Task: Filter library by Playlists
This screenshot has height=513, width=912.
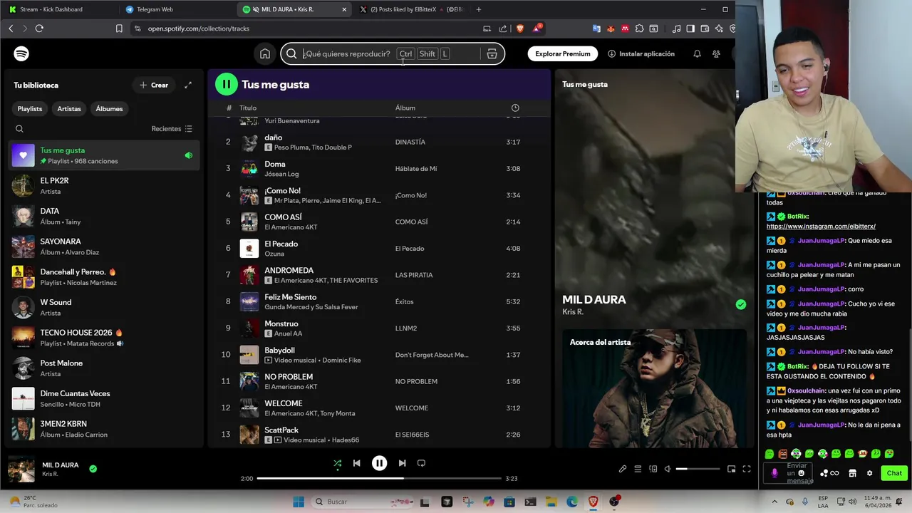Action: (x=30, y=109)
